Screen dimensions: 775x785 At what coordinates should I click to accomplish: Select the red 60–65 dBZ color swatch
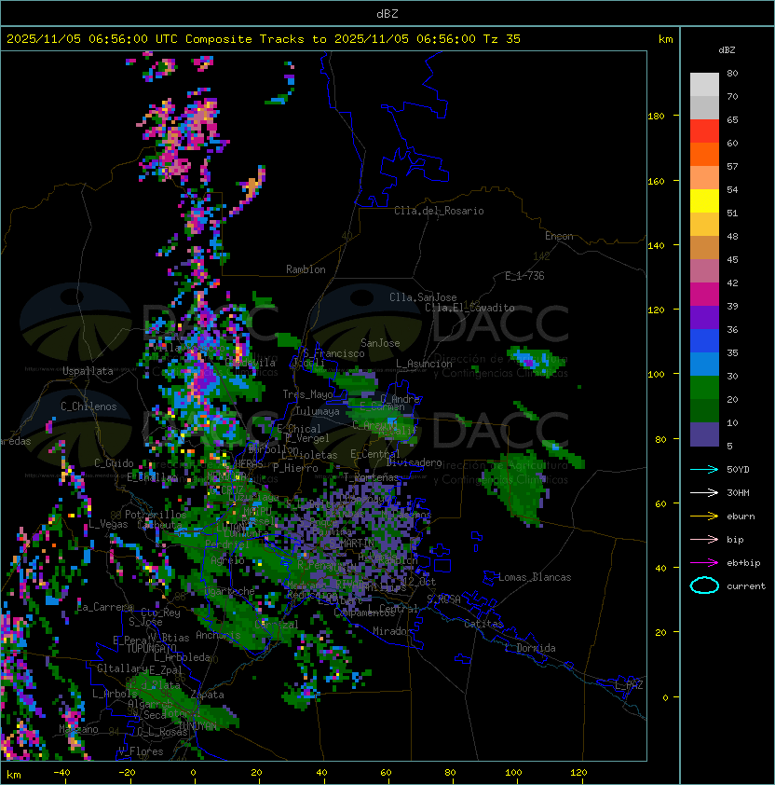click(704, 131)
